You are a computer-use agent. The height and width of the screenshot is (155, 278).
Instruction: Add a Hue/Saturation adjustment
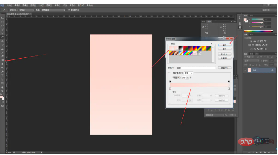[250, 45]
